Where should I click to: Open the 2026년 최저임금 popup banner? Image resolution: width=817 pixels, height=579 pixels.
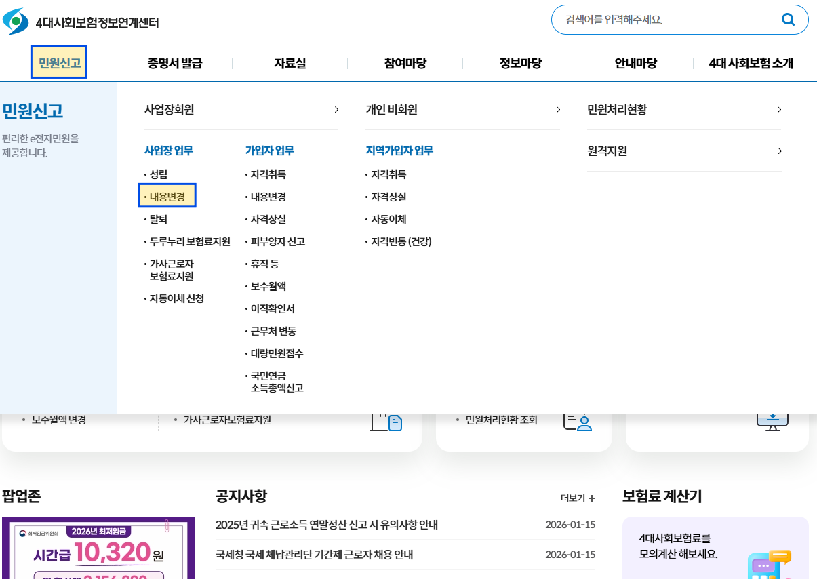coord(98,548)
